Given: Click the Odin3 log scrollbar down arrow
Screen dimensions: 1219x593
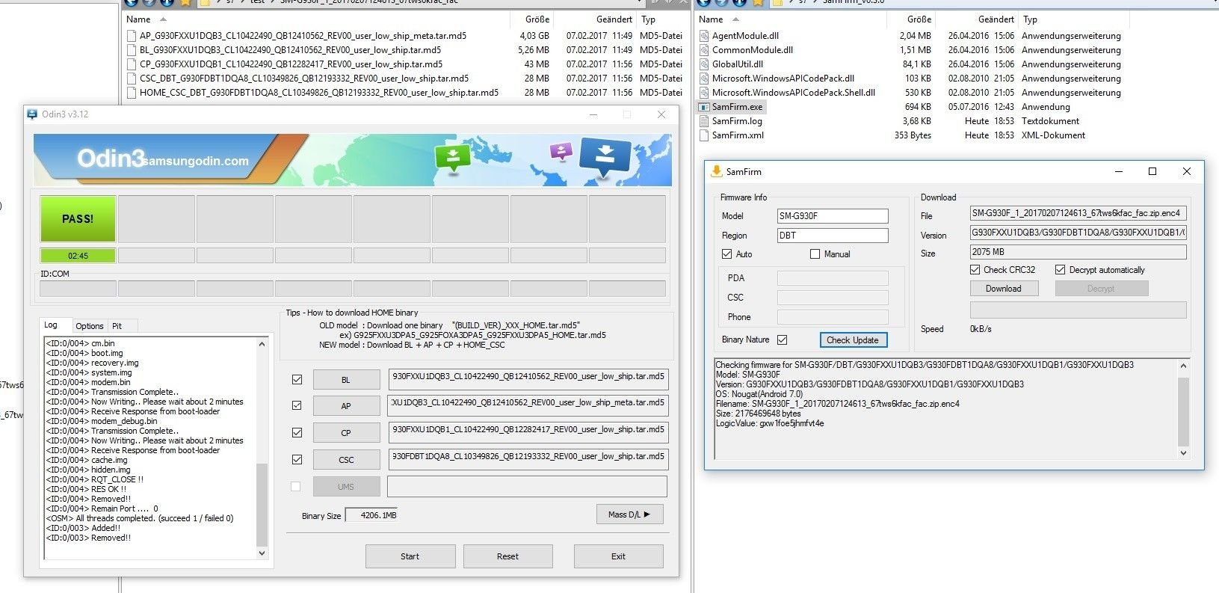Looking at the screenshot, I should click(262, 553).
